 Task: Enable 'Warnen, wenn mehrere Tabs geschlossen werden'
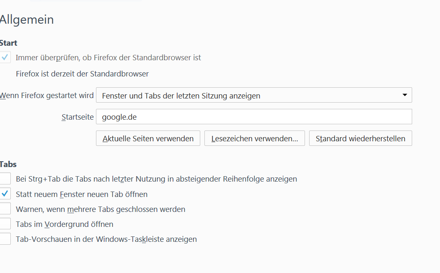pos(5,209)
